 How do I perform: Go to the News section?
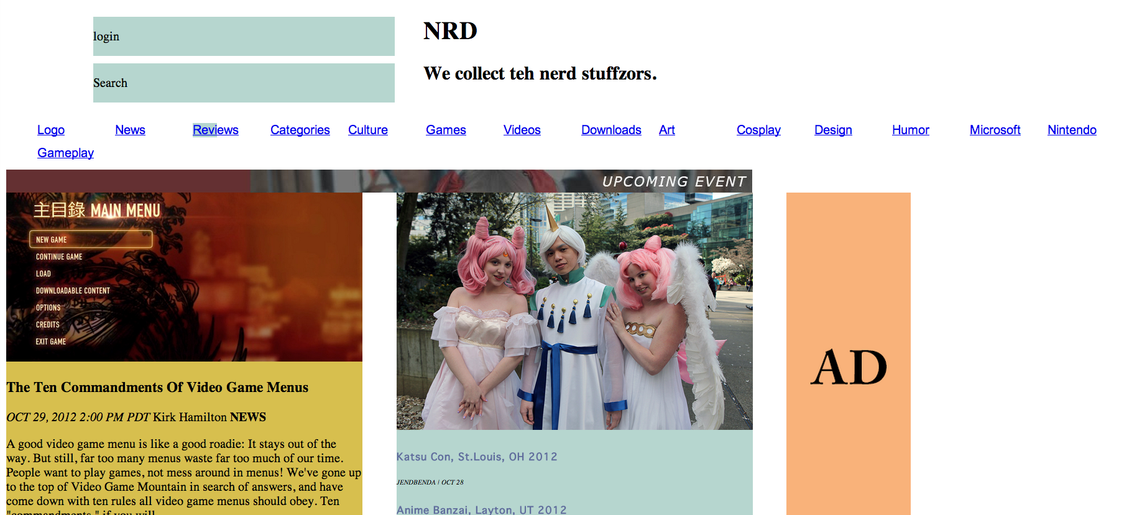[x=130, y=130]
